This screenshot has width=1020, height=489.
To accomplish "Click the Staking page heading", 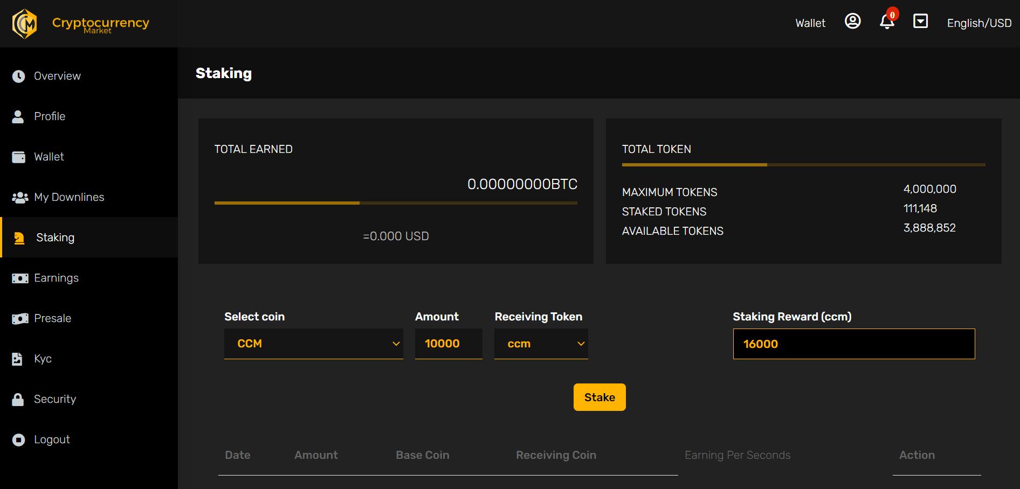I will (224, 73).
